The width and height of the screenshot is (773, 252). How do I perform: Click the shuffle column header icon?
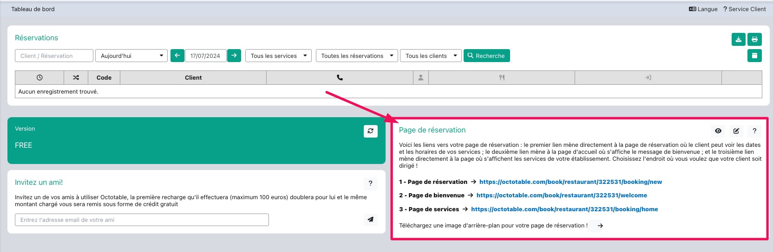(x=76, y=77)
